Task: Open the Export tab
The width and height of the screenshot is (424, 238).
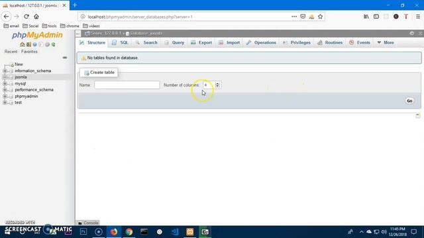Action: click(x=201, y=42)
